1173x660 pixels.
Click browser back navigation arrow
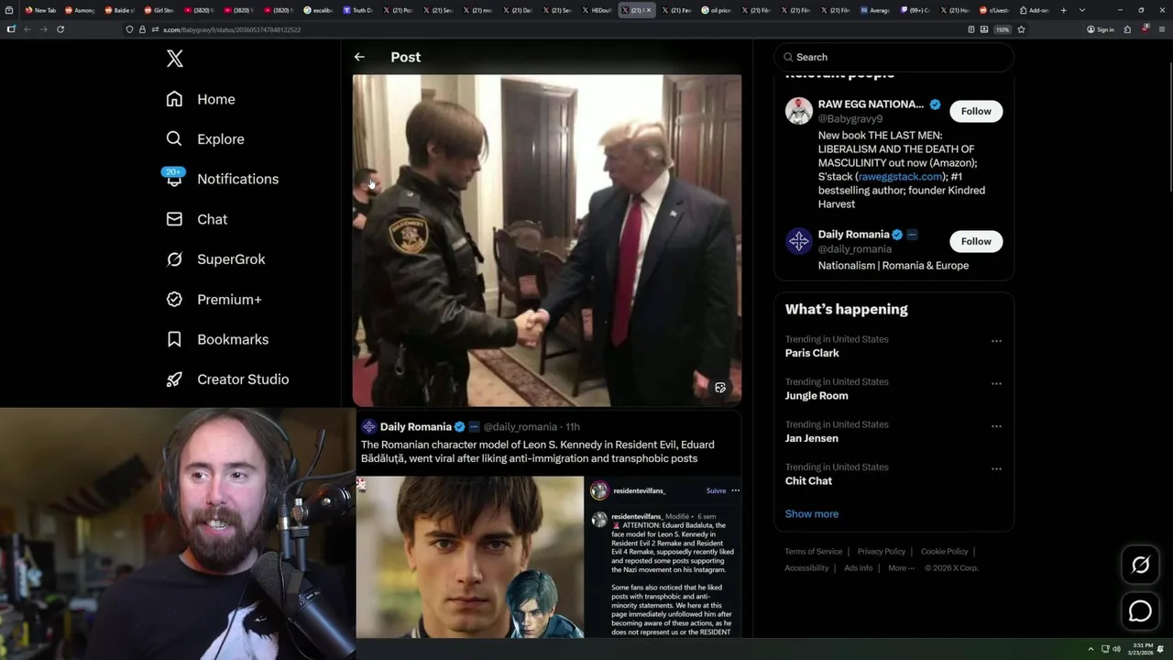pos(27,29)
